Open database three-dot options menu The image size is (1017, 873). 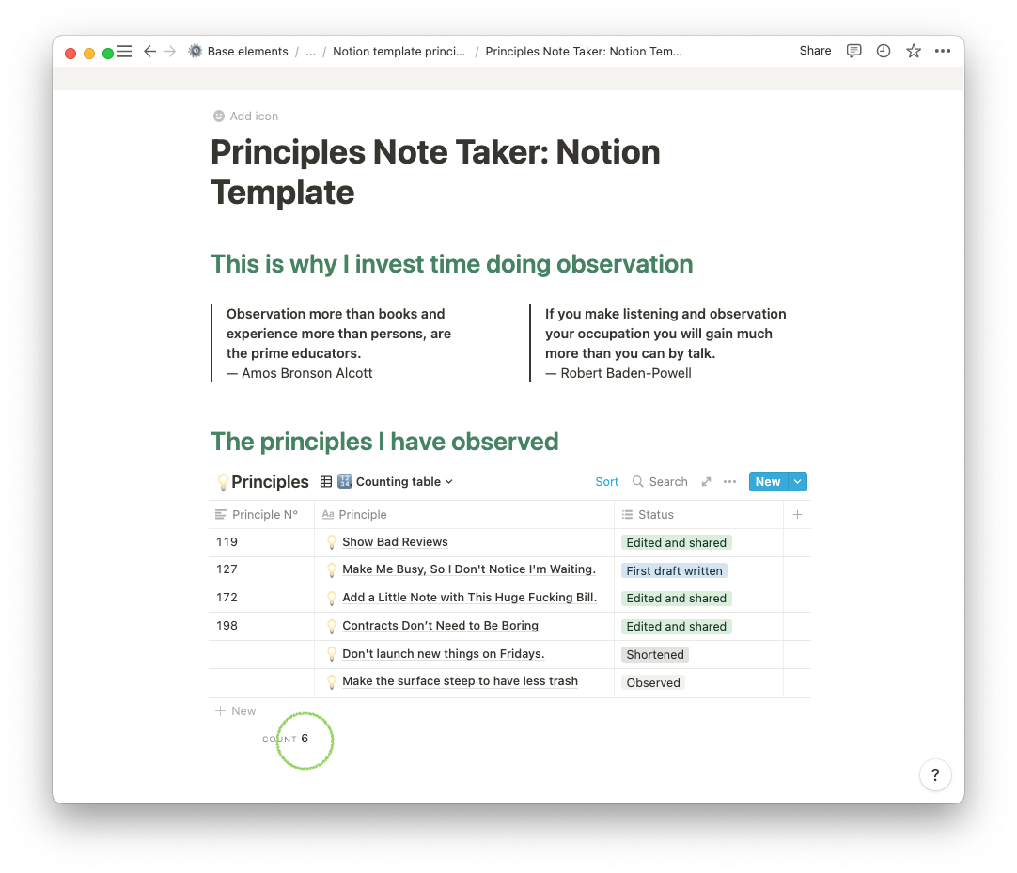(729, 482)
